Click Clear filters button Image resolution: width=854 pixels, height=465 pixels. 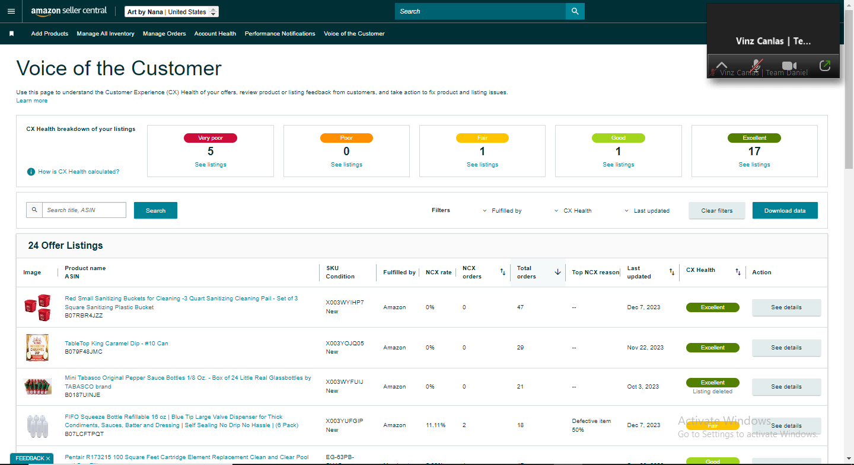pyautogui.click(x=717, y=210)
